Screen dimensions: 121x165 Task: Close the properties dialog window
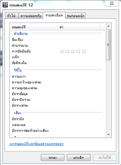112,3
